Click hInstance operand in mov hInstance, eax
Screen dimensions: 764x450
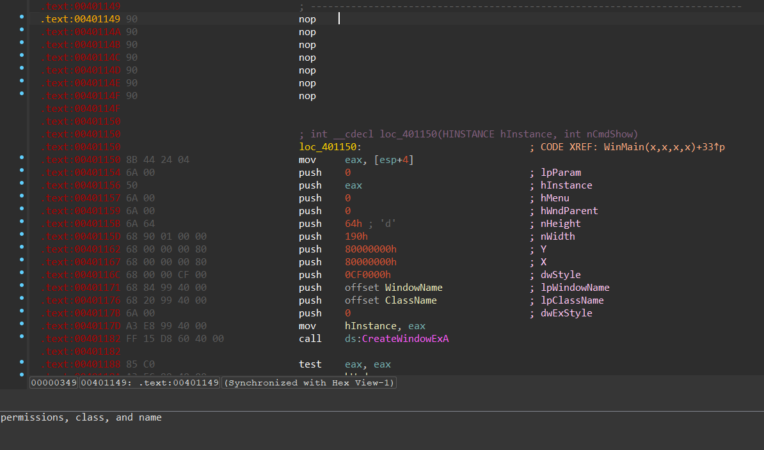370,326
